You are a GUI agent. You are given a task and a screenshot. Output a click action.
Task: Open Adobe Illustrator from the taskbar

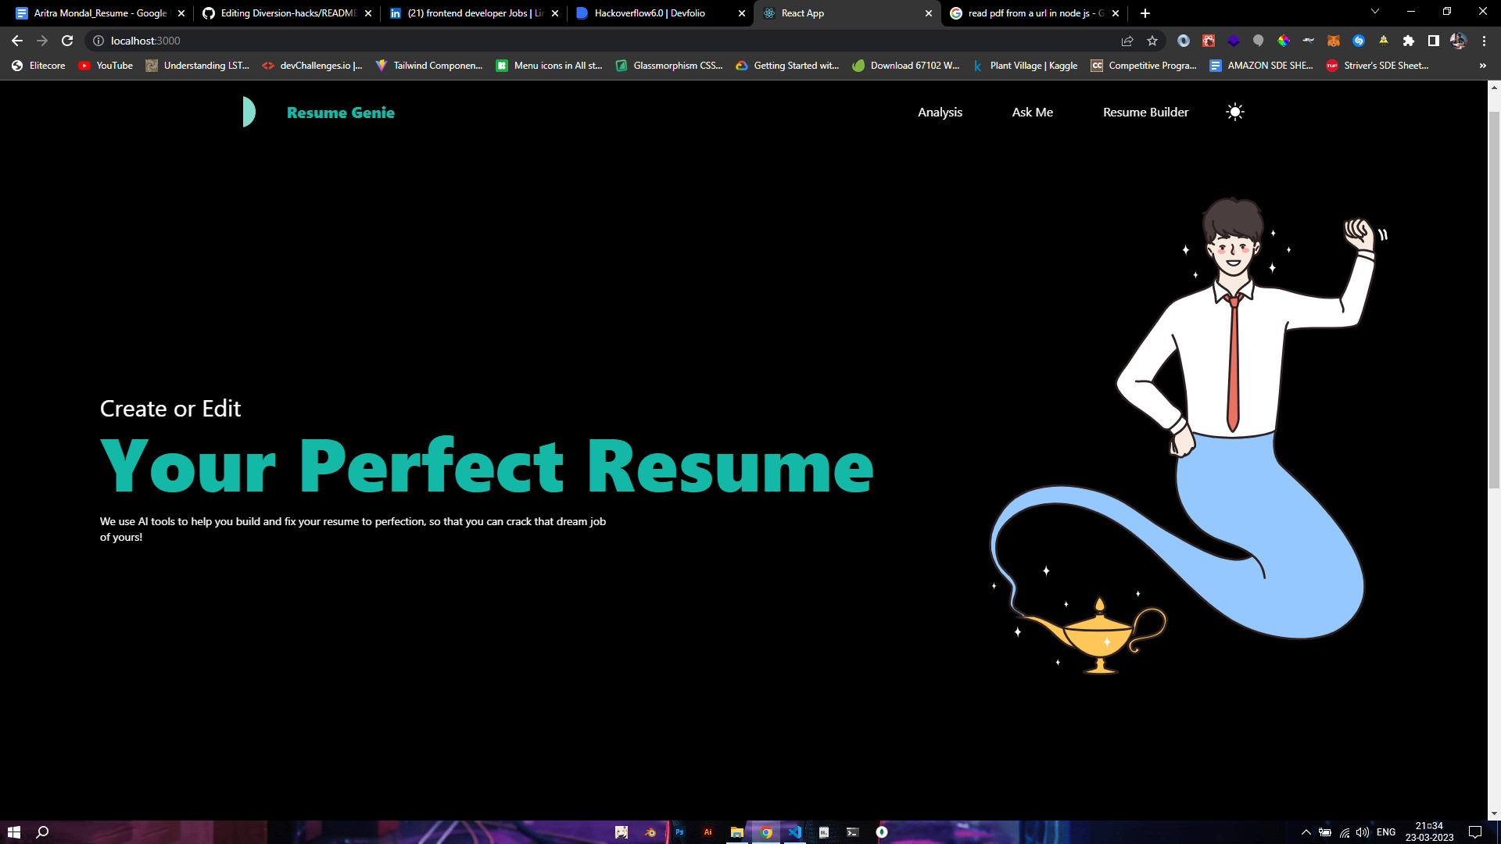tap(708, 831)
